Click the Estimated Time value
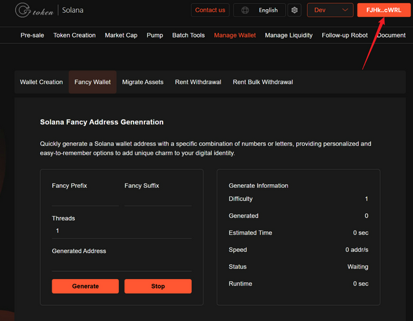This screenshot has height=321, width=413. [361, 233]
